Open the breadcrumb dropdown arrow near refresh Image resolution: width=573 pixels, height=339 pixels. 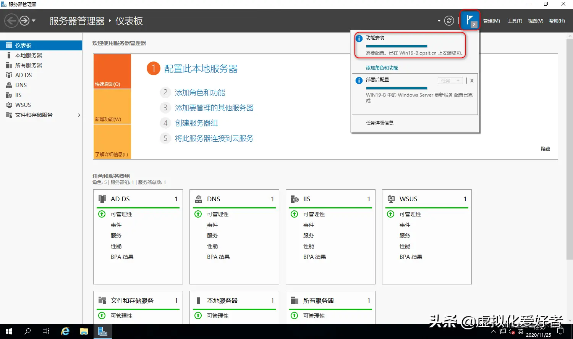439,21
